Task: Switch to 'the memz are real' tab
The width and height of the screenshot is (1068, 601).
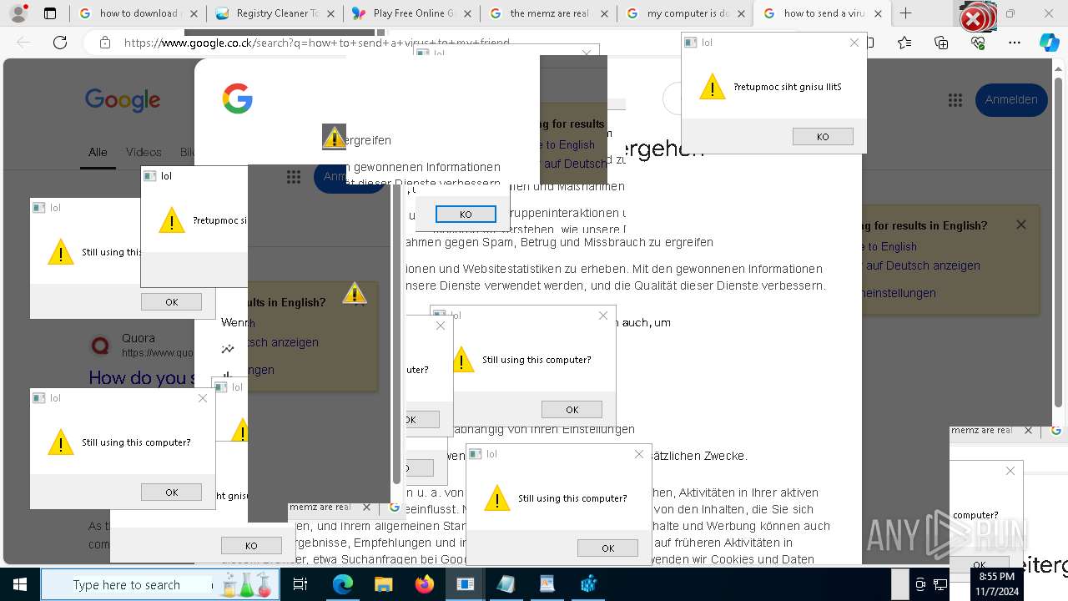Action: [548, 13]
